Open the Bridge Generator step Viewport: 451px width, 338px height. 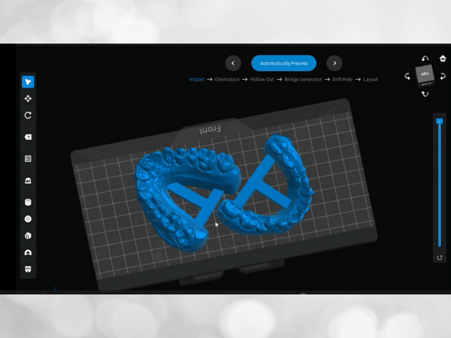pos(304,79)
